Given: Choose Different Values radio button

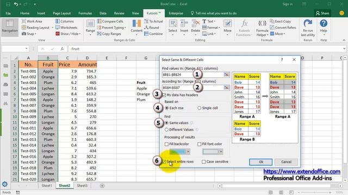Looking at the screenshot, I should (x=166, y=129).
